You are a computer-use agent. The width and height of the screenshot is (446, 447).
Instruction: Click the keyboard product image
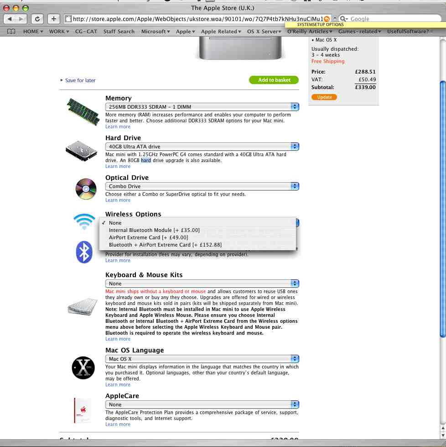click(83, 306)
